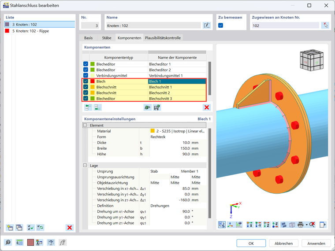The width and height of the screenshot is (335, 251).
Task: Open print options dropdown arrow
Action: tap(307, 225)
